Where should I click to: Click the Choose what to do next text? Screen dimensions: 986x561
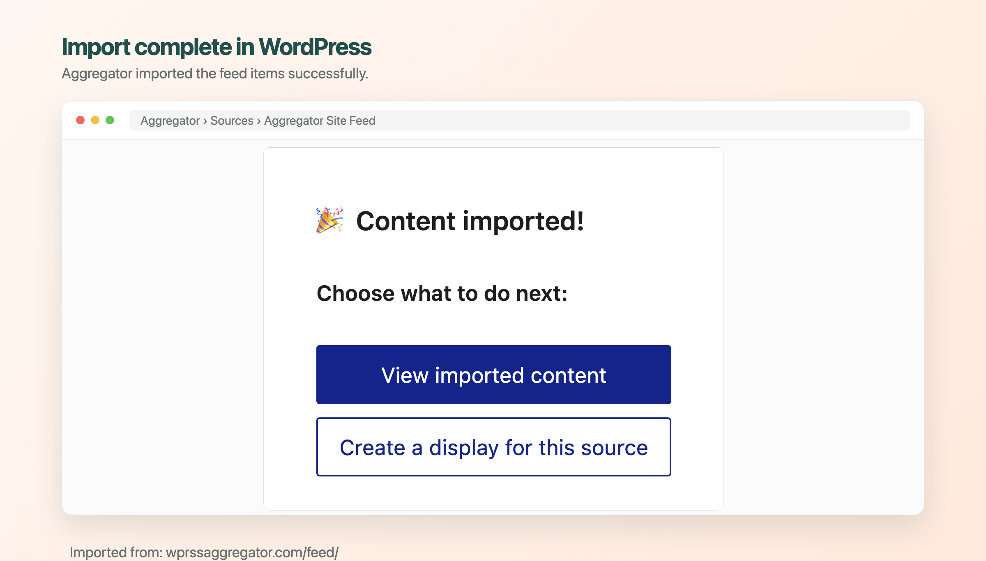click(x=442, y=293)
